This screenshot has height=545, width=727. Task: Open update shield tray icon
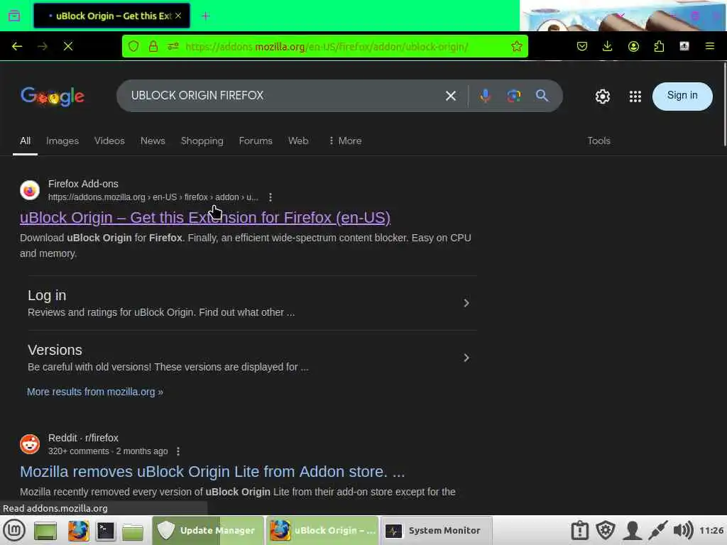coord(606,530)
